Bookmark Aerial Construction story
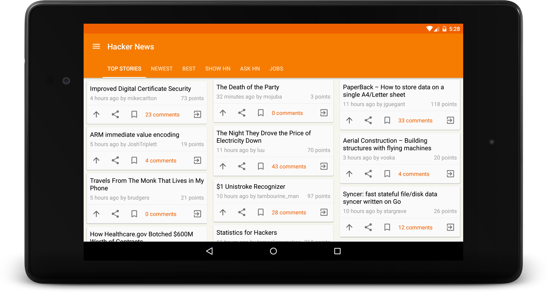 [x=387, y=174]
